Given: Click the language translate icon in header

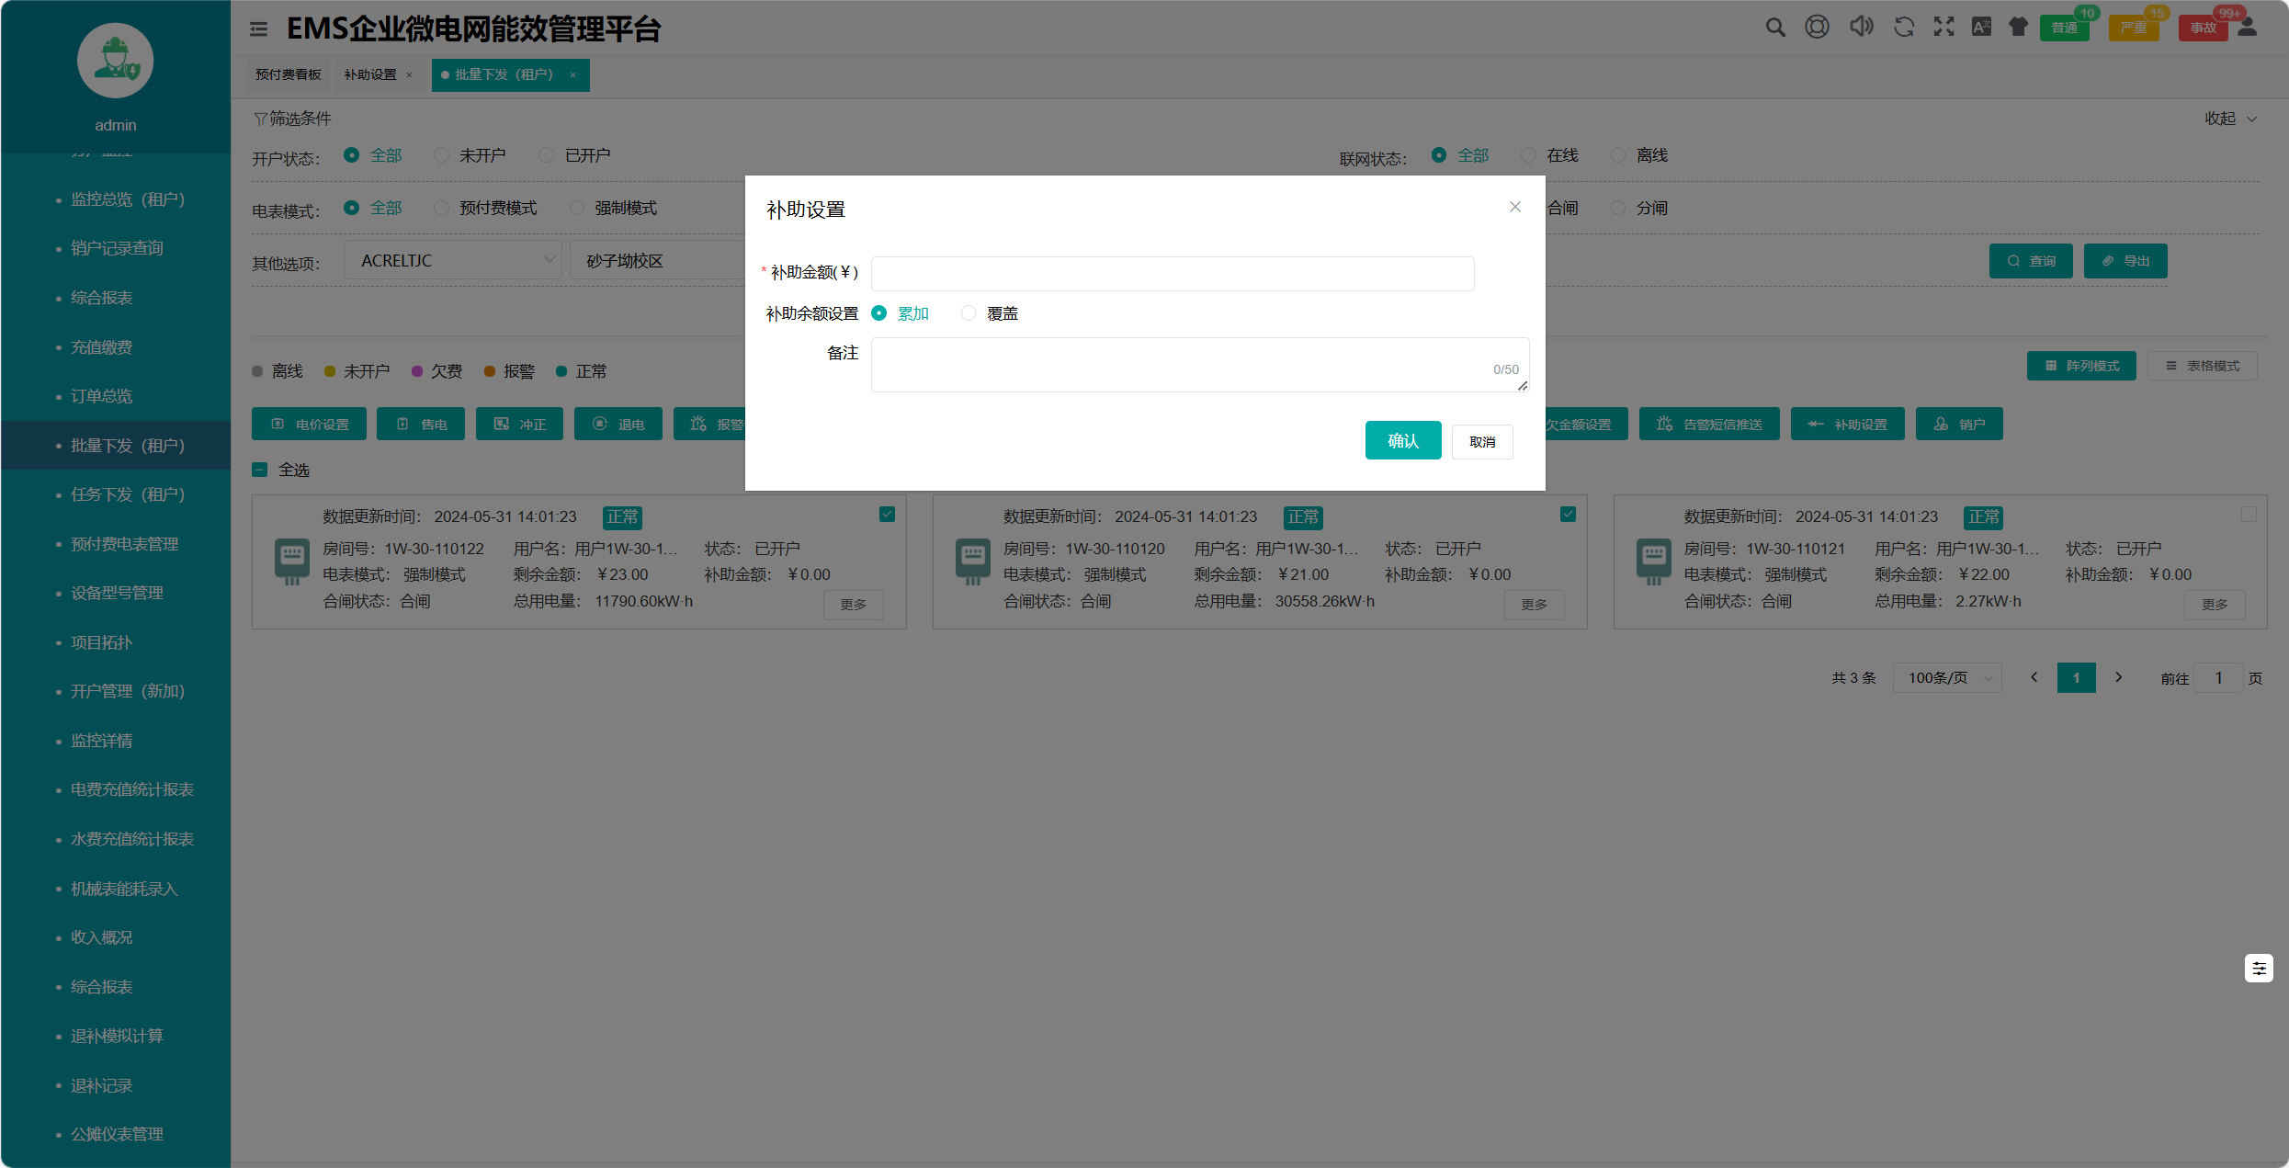Looking at the screenshot, I should tap(1981, 28).
